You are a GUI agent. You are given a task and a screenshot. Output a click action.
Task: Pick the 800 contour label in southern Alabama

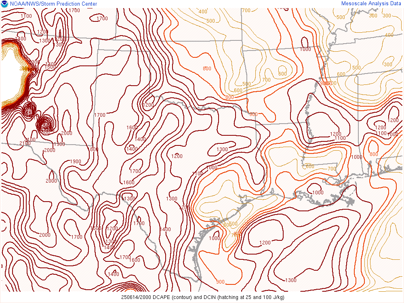click(x=374, y=154)
